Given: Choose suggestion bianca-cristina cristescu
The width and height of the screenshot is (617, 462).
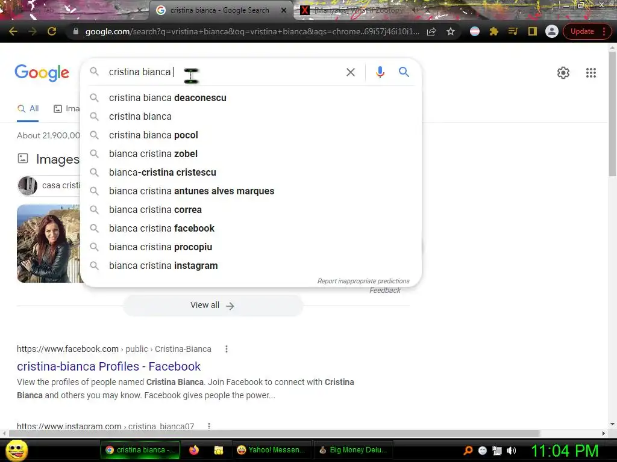Looking at the screenshot, I should 251,173.
